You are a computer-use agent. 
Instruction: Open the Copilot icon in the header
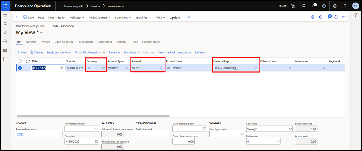(x=293, y=6)
